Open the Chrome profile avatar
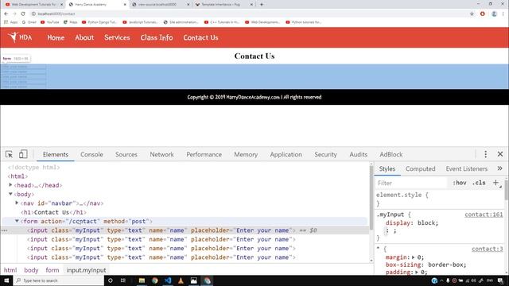509x286 pixels. 494,14
